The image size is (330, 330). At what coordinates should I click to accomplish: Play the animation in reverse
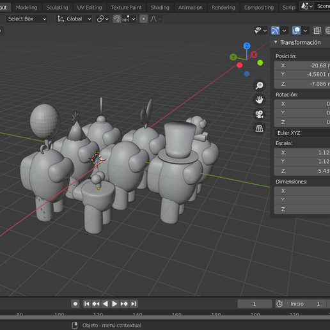point(106,304)
